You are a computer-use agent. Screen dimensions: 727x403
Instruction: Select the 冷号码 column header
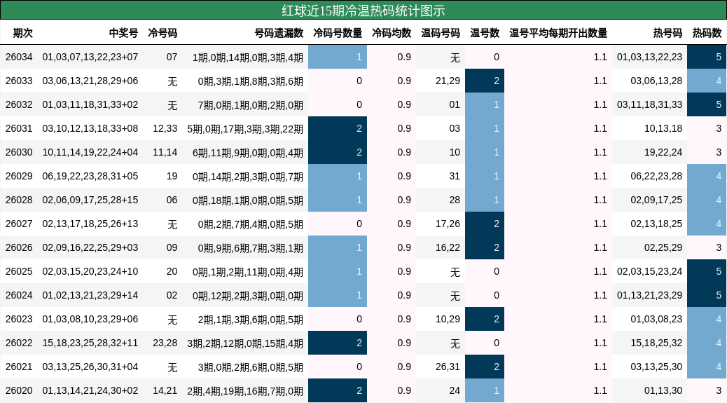tap(162, 33)
